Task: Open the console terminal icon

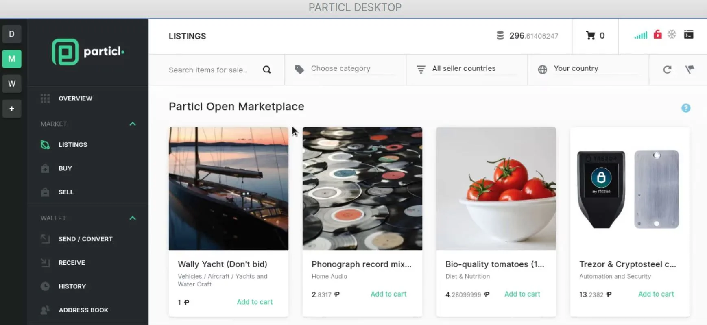Action: [x=689, y=35]
